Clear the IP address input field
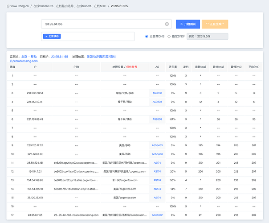The width and height of the screenshot is (269, 223). [167, 24]
